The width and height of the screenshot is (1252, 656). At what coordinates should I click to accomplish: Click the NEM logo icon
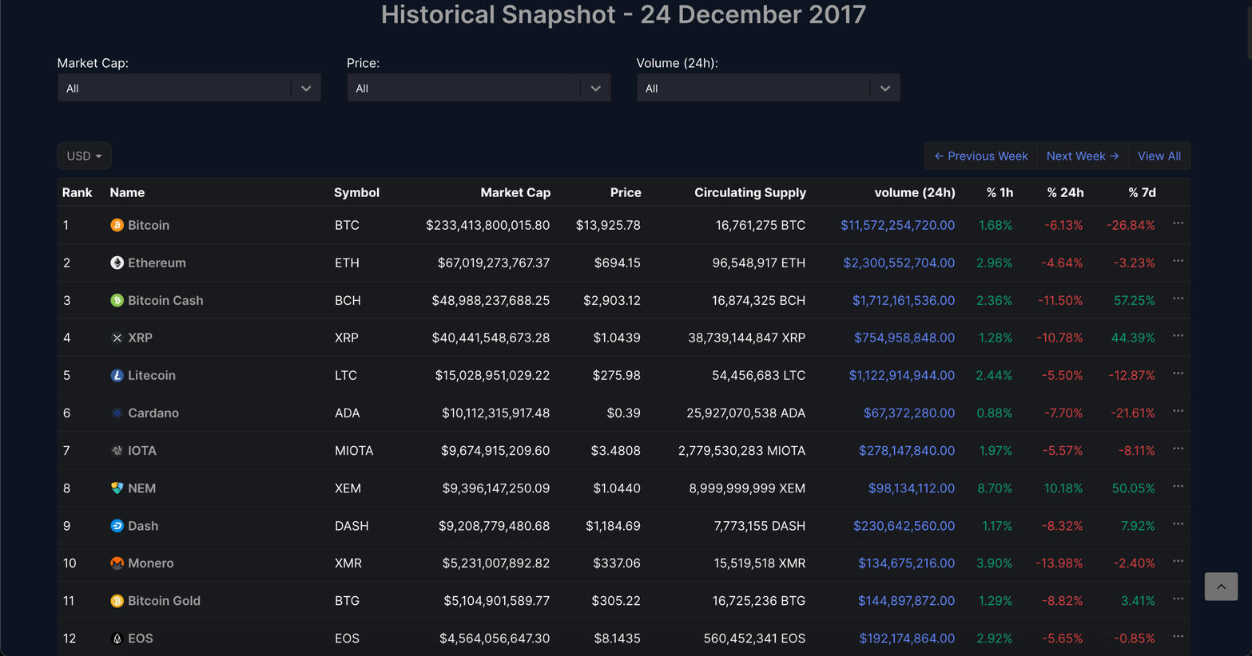[x=117, y=488]
